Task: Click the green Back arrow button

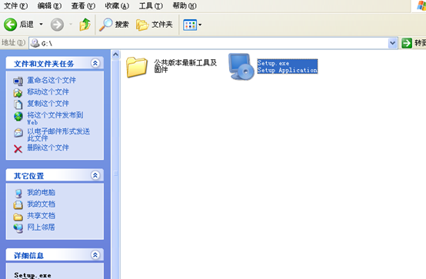Action: point(10,25)
